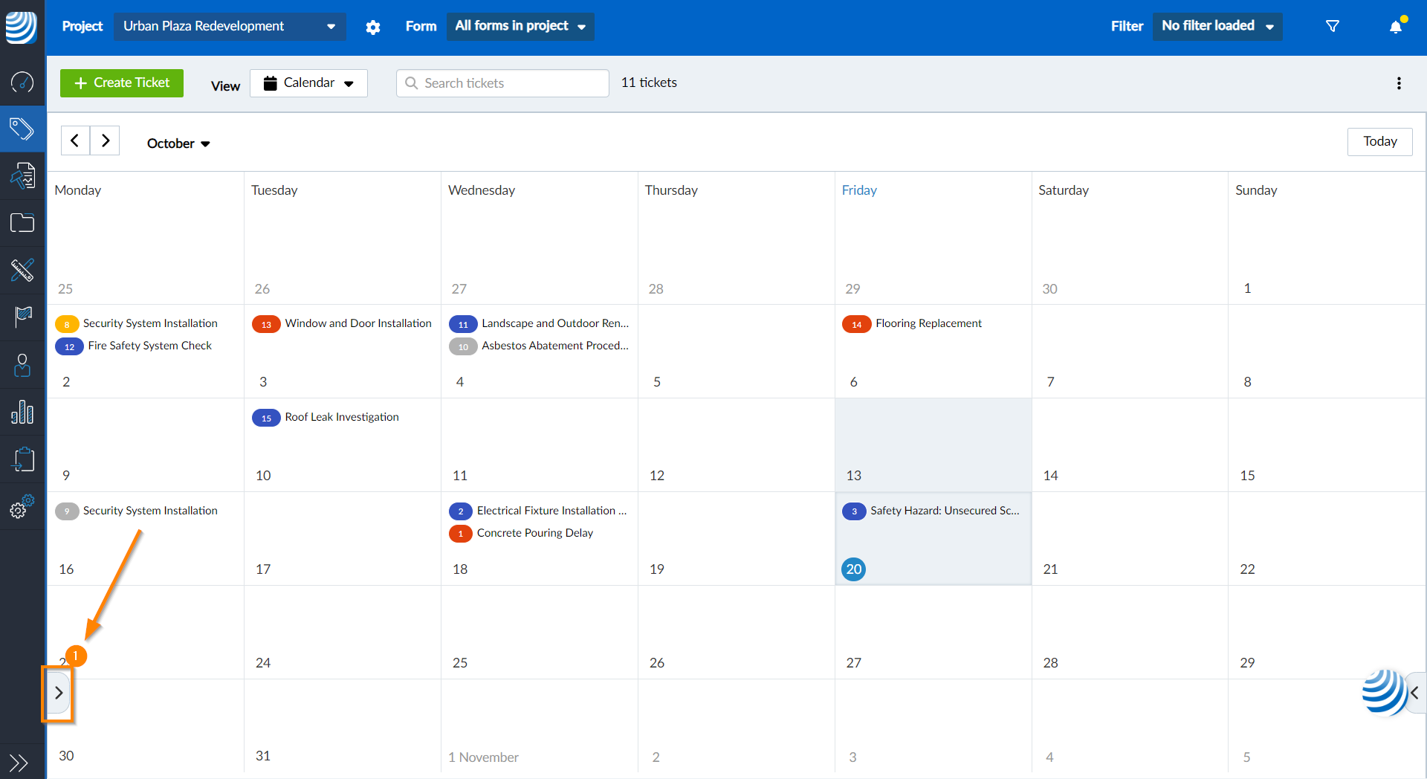Click inside the Search tickets field

point(502,83)
